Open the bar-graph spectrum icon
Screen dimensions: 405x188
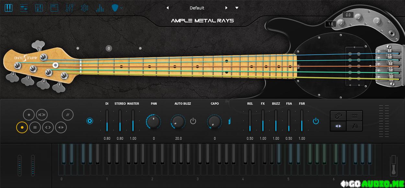100,8
